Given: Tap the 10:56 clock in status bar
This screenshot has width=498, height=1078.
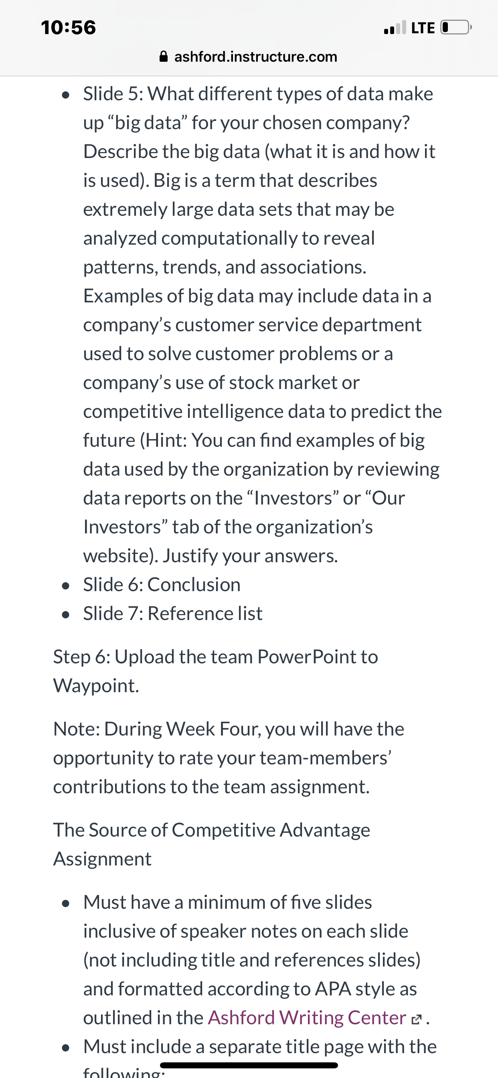Looking at the screenshot, I should (69, 28).
